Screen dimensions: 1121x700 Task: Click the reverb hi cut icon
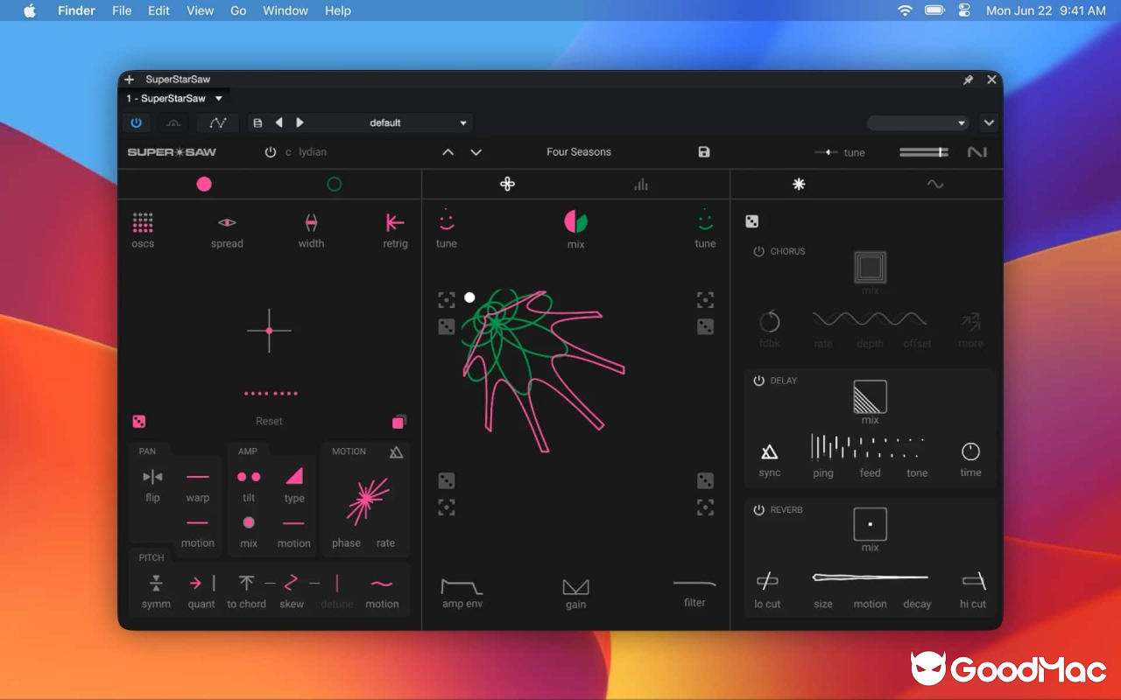tap(973, 580)
